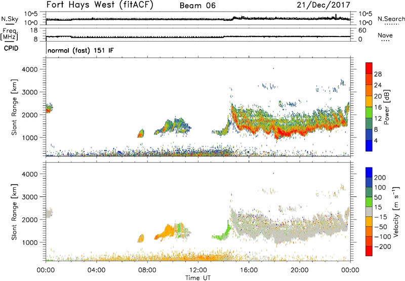The height and width of the screenshot is (281, 405).
Task: Click the 'N.Search' legend label
Action: point(391,19)
